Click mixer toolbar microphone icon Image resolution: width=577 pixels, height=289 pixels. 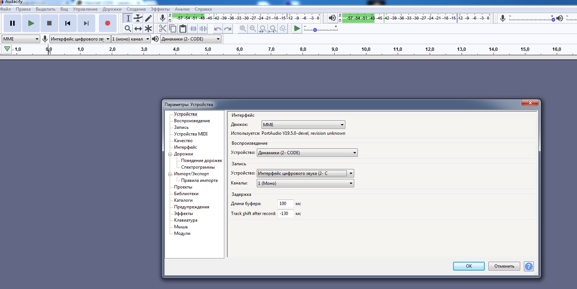click(x=502, y=18)
